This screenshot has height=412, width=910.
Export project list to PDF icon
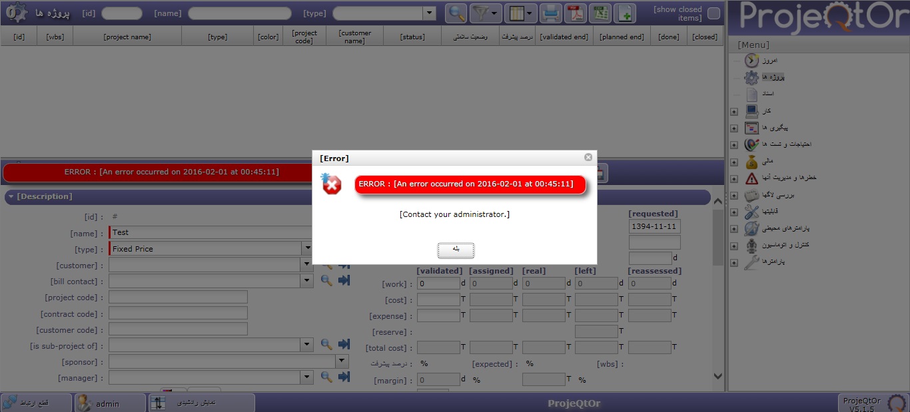tap(575, 13)
